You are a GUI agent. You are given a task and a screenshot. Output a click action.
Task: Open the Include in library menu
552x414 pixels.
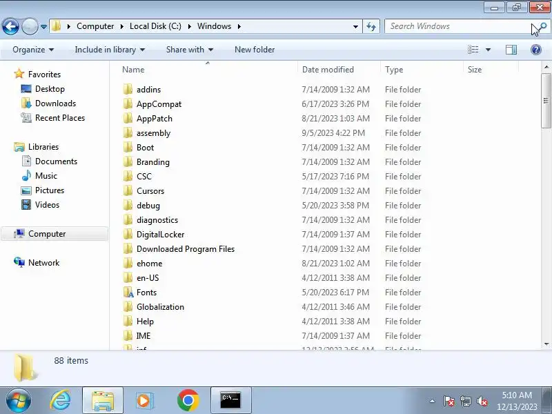[x=110, y=50]
